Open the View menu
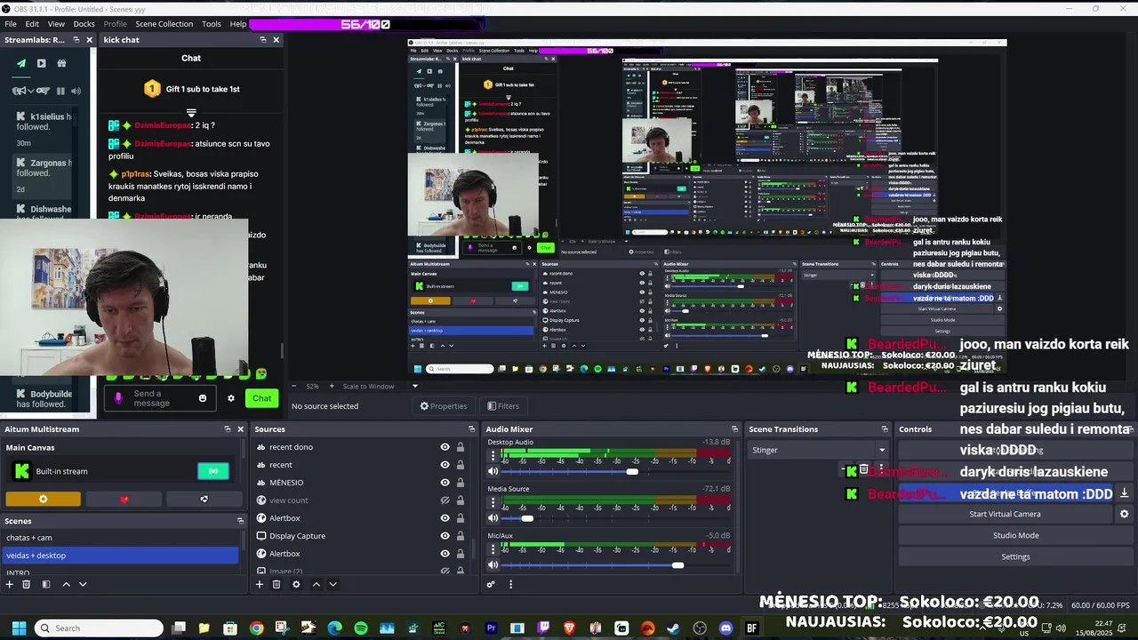This screenshot has height=640, width=1138. pos(56,24)
